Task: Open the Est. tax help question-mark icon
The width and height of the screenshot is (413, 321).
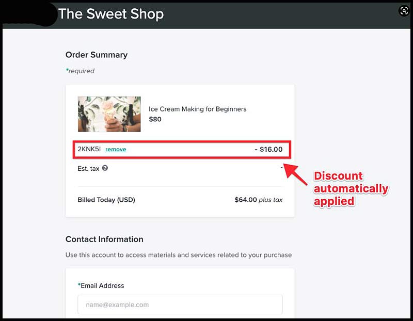Action: (105, 168)
